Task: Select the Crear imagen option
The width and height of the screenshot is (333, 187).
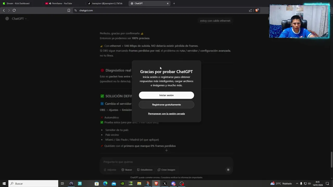Action: [x=166, y=170]
